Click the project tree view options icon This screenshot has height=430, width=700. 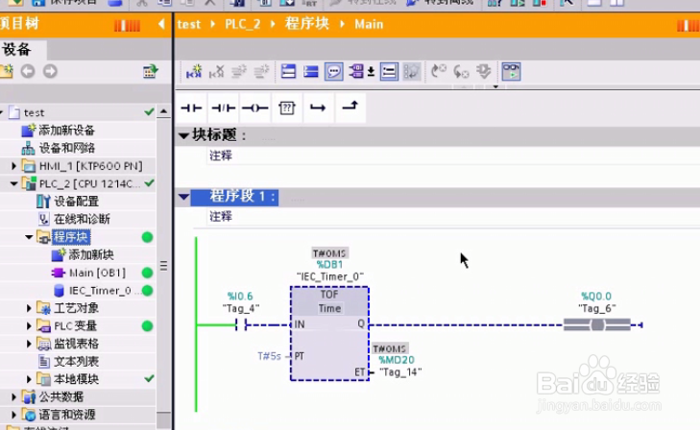pos(151,71)
